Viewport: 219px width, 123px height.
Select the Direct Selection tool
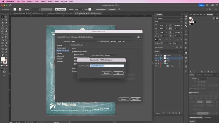point(6,17)
